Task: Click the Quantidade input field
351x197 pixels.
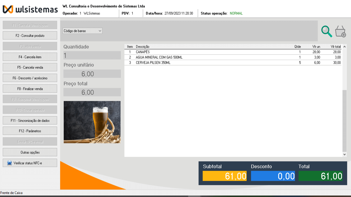Action: pos(92,55)
